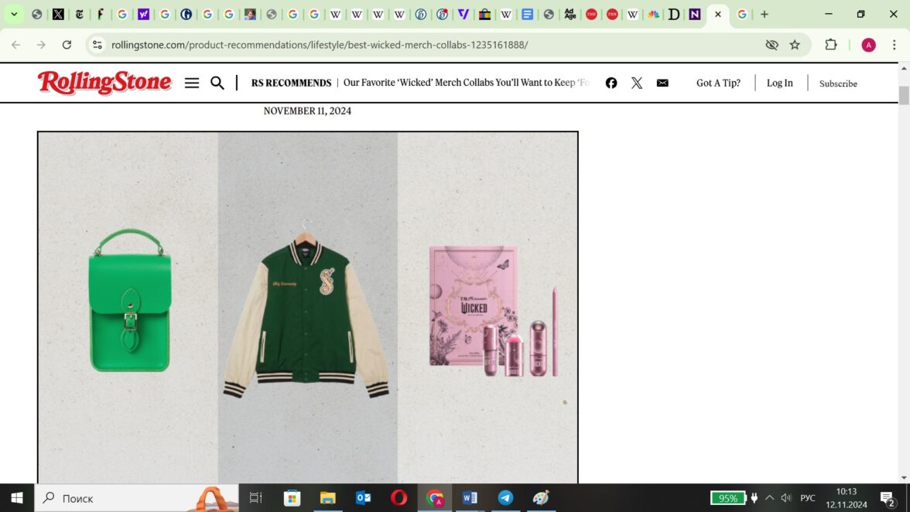Click the Subscribe button

click(838, 84)
